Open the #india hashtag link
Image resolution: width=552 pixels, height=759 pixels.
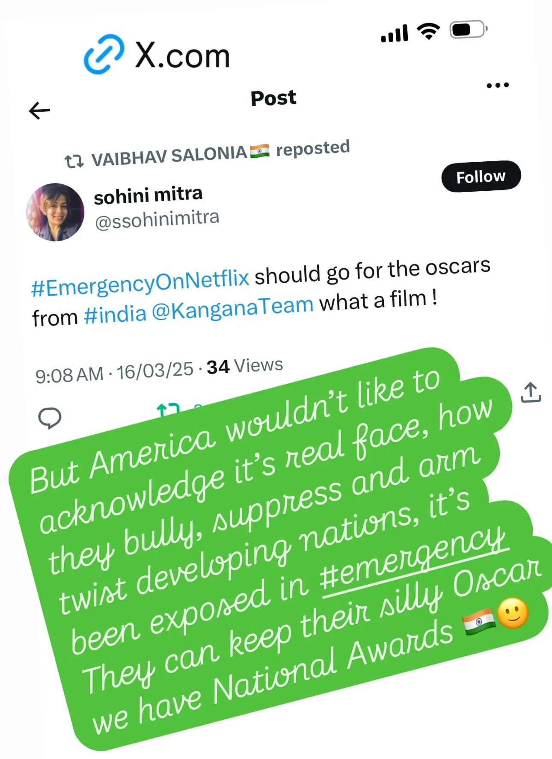click(115, 314)
